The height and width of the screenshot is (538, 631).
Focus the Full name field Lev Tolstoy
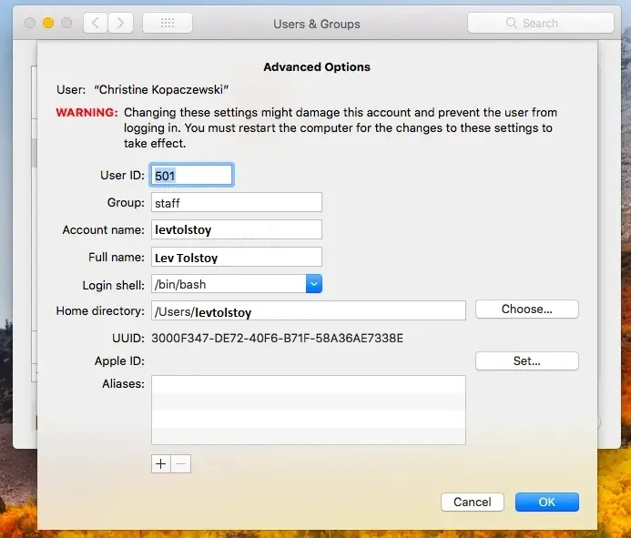point(236,258)
